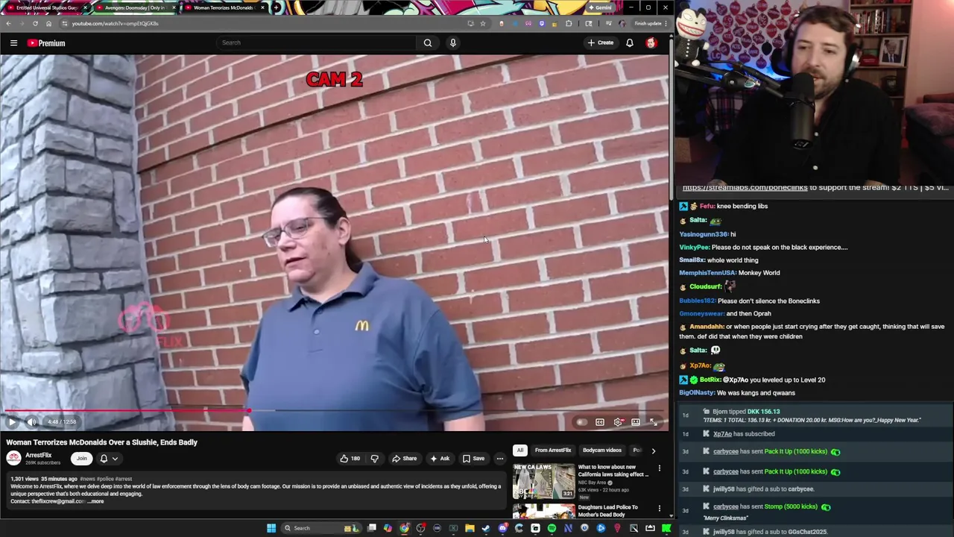Select Bodycam videos filter chip

(x=601, y=450)
